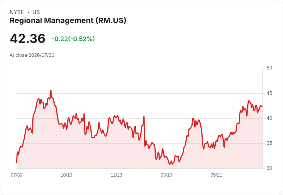Viewport: 283px width, 195px height.
Task: Click the At close:2026/07/30 timestamp
Action: 32,55
